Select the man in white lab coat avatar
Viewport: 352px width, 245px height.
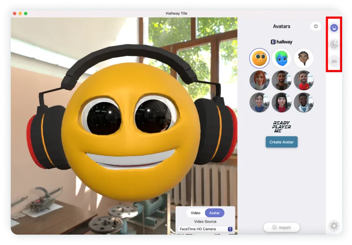click(304, 103)
